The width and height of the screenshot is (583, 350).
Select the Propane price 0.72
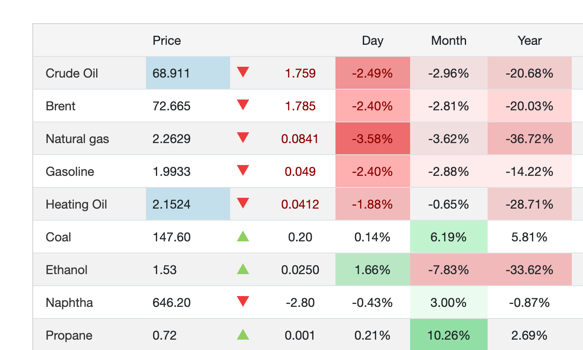coord(165,335)
